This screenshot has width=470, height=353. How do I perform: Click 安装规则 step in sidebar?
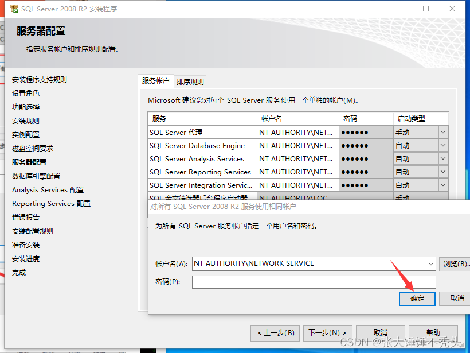[x=26, y=121]
